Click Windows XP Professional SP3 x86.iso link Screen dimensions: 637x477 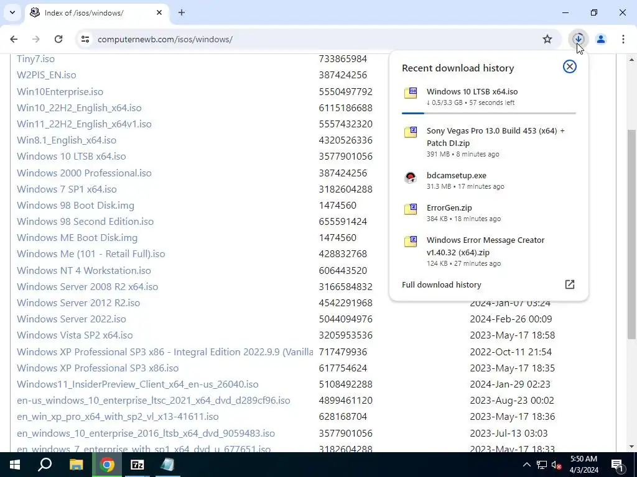click(98, 368)
